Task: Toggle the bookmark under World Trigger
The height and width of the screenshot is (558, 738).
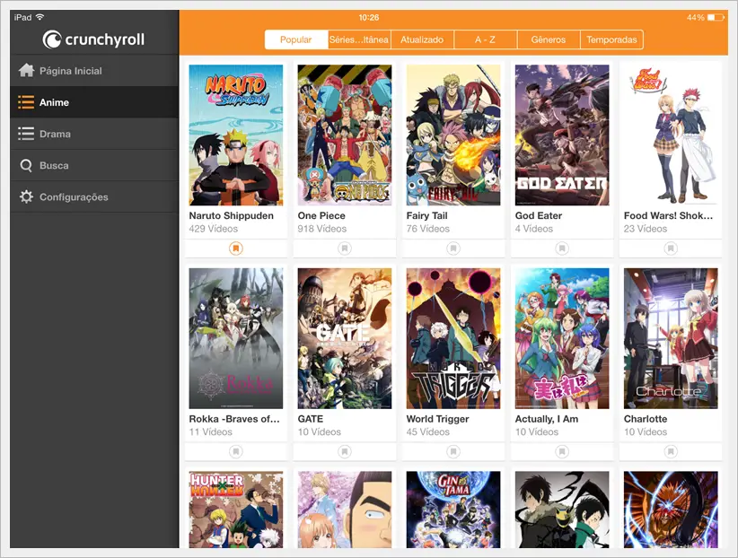Action: point(453,451)
